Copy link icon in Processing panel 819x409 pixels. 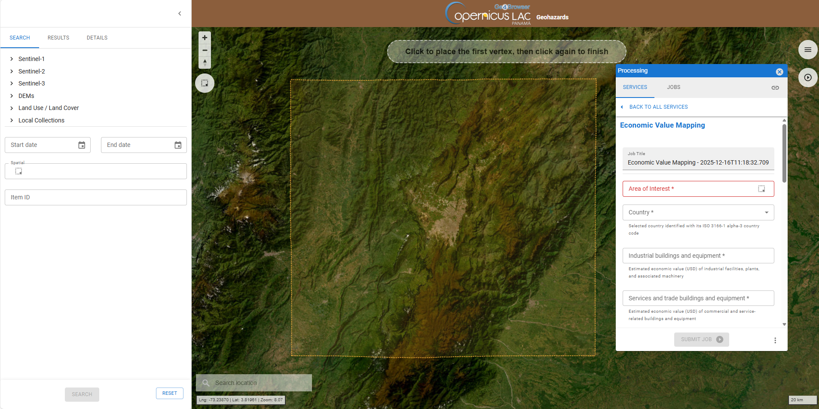tap(775, 88)
